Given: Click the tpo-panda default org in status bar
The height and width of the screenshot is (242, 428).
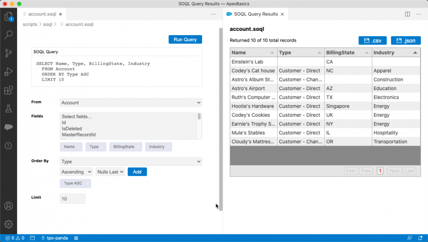Looking at the screenshot, I should [55, 238].
